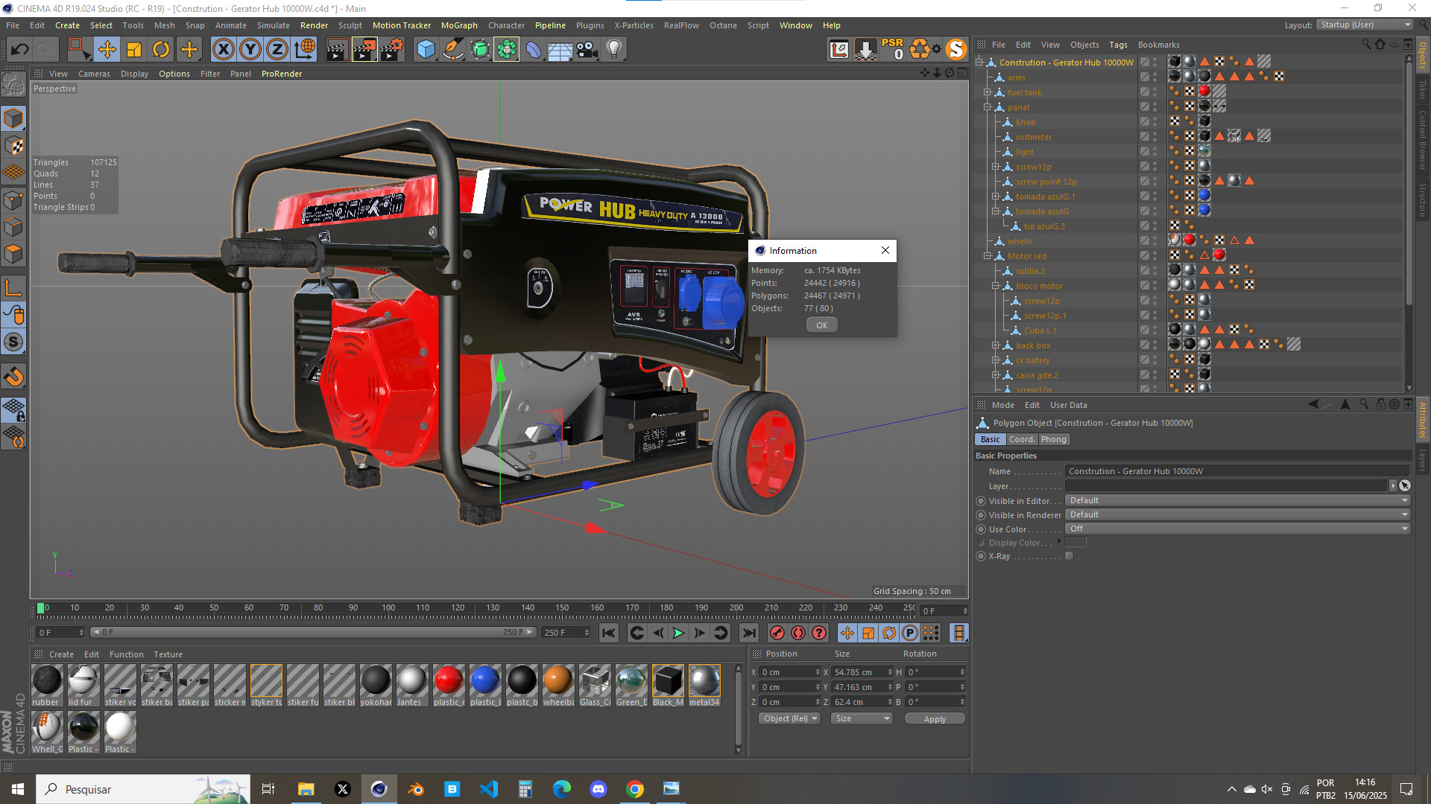Toggle visibility dots for arms object
The width and height of the screenshot is (1431, 804).
tap(1155, 77)
